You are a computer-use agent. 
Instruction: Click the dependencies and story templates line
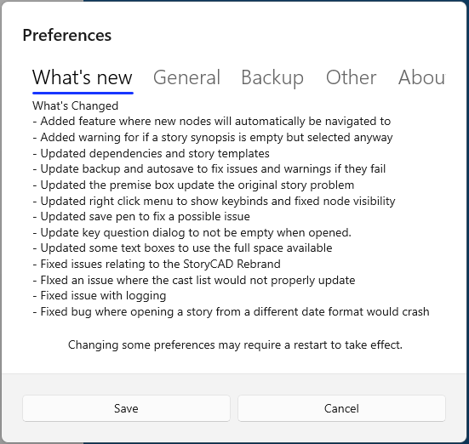(151, 153)
